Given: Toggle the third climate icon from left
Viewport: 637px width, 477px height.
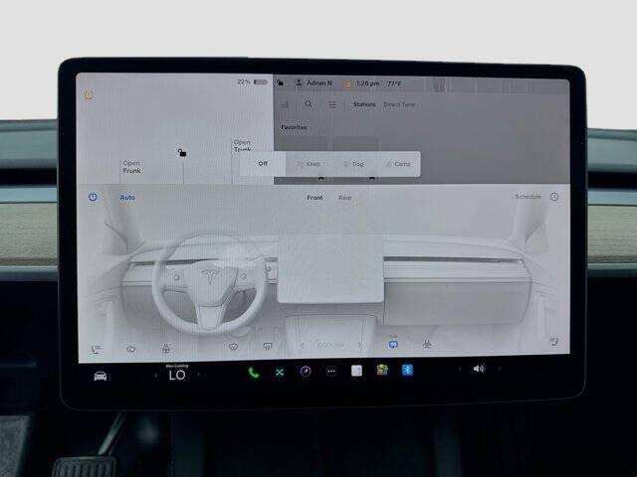Looking at the screenshot, I should tap(166, 349).
